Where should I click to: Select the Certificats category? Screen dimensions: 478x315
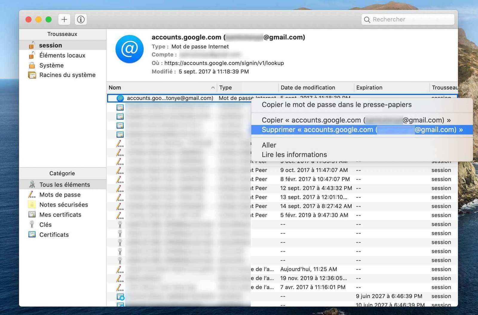62,235
